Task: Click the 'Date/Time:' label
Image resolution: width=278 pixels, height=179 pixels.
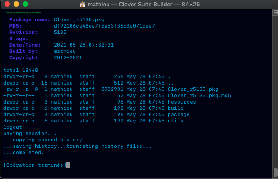Action: pos(25,45)
